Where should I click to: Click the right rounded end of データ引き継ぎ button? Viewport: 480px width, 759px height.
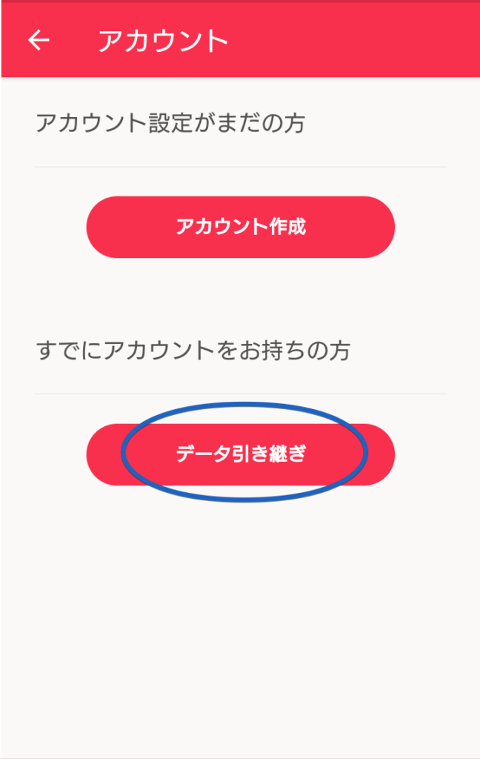point(380,454)
